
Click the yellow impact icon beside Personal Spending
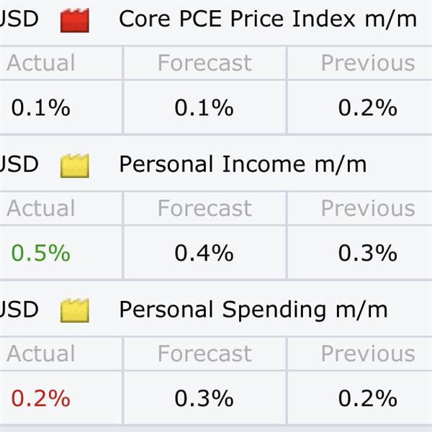[75, 310]
